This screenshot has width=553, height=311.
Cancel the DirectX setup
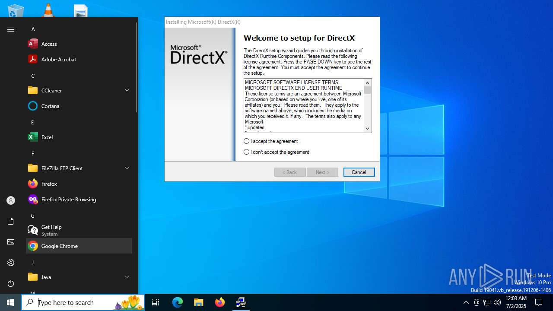(359, 172)
